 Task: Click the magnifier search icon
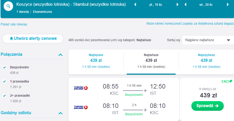coord(8,6)
